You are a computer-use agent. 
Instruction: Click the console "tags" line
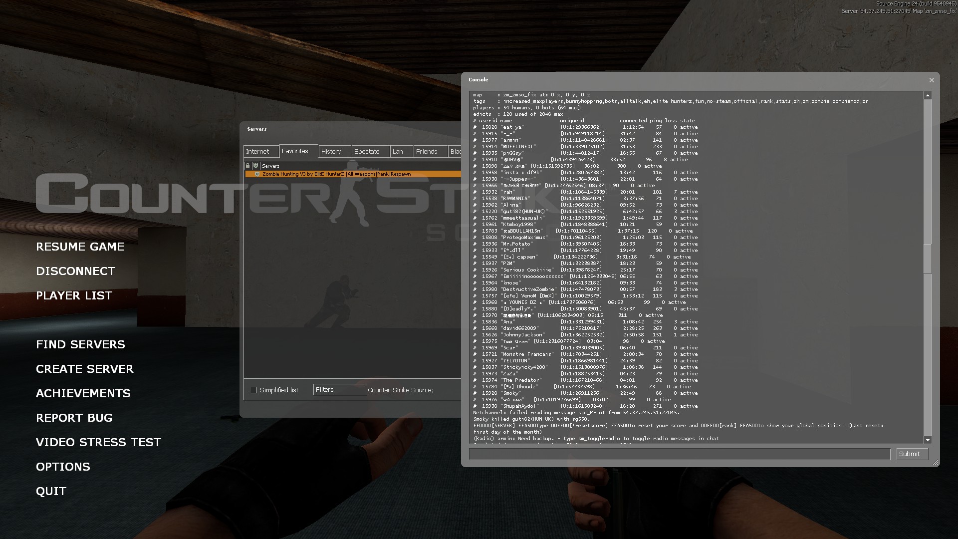pyautogui.click(x=671, y=101)
